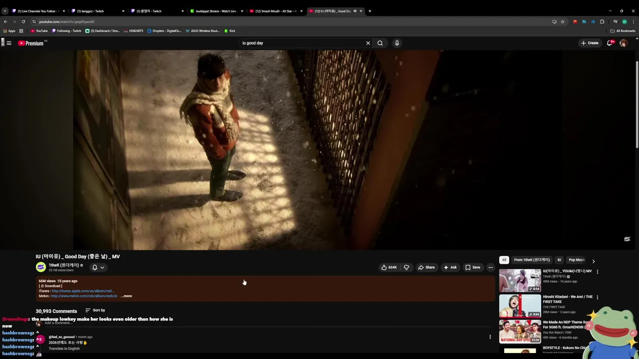Share the video
Image resolution: width=639 pixels, height=359 pixels.
tap(426, 267)
